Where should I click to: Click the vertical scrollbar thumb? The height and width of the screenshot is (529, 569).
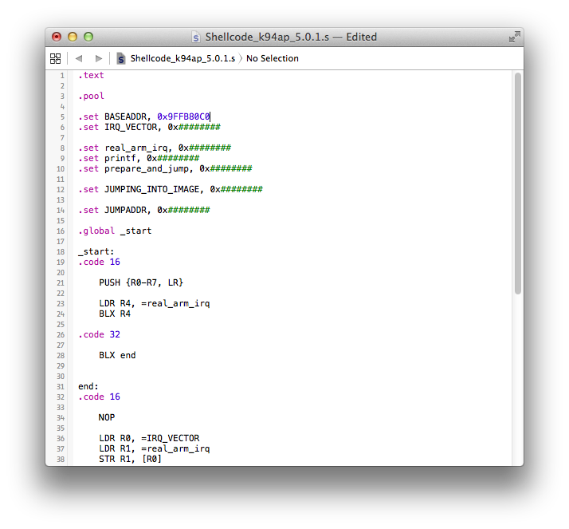click(x=518, y=184)
